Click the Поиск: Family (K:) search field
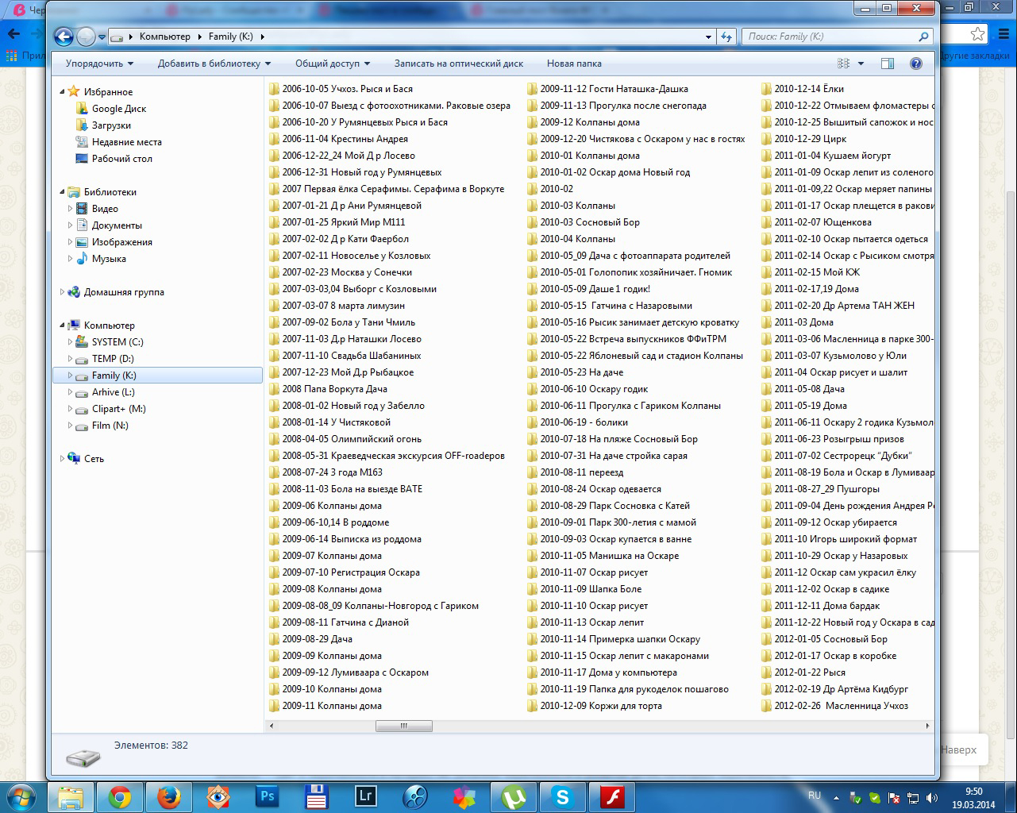 [830, 37]
